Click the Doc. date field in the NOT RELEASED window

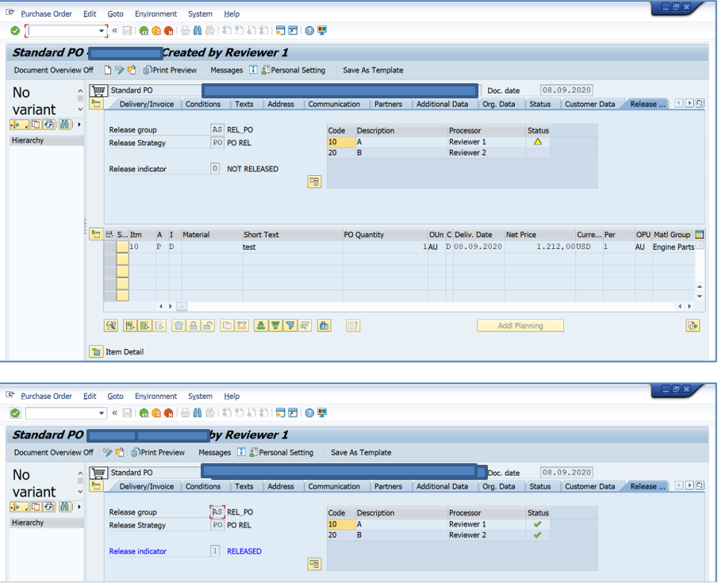pyautogui.click(x=566, y=90)
